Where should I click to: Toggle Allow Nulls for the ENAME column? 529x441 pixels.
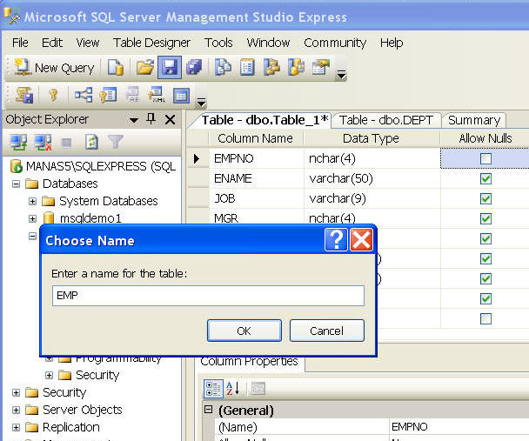[x=485, y=178]
